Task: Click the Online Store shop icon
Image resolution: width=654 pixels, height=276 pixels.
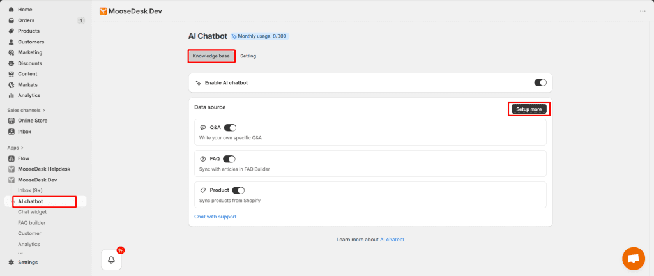Action: [11, 121]
